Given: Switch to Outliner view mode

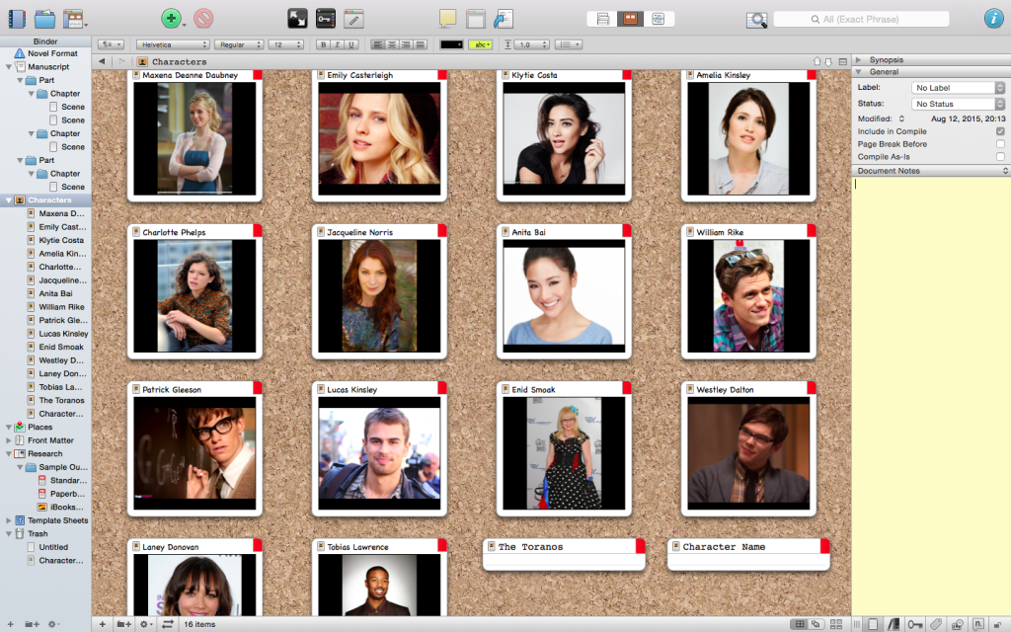Looking at the screenshot, I should pyautogui.click(x=659, y=20).
